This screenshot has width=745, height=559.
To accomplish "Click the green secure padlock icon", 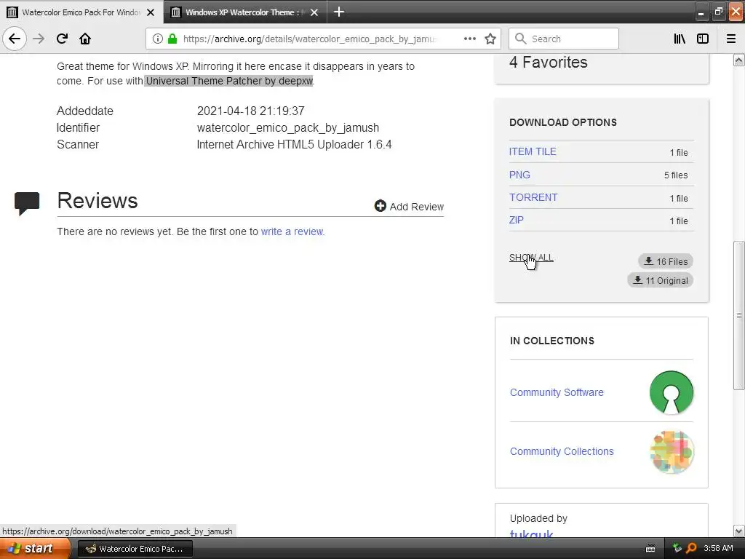I will tap(172, 39).
